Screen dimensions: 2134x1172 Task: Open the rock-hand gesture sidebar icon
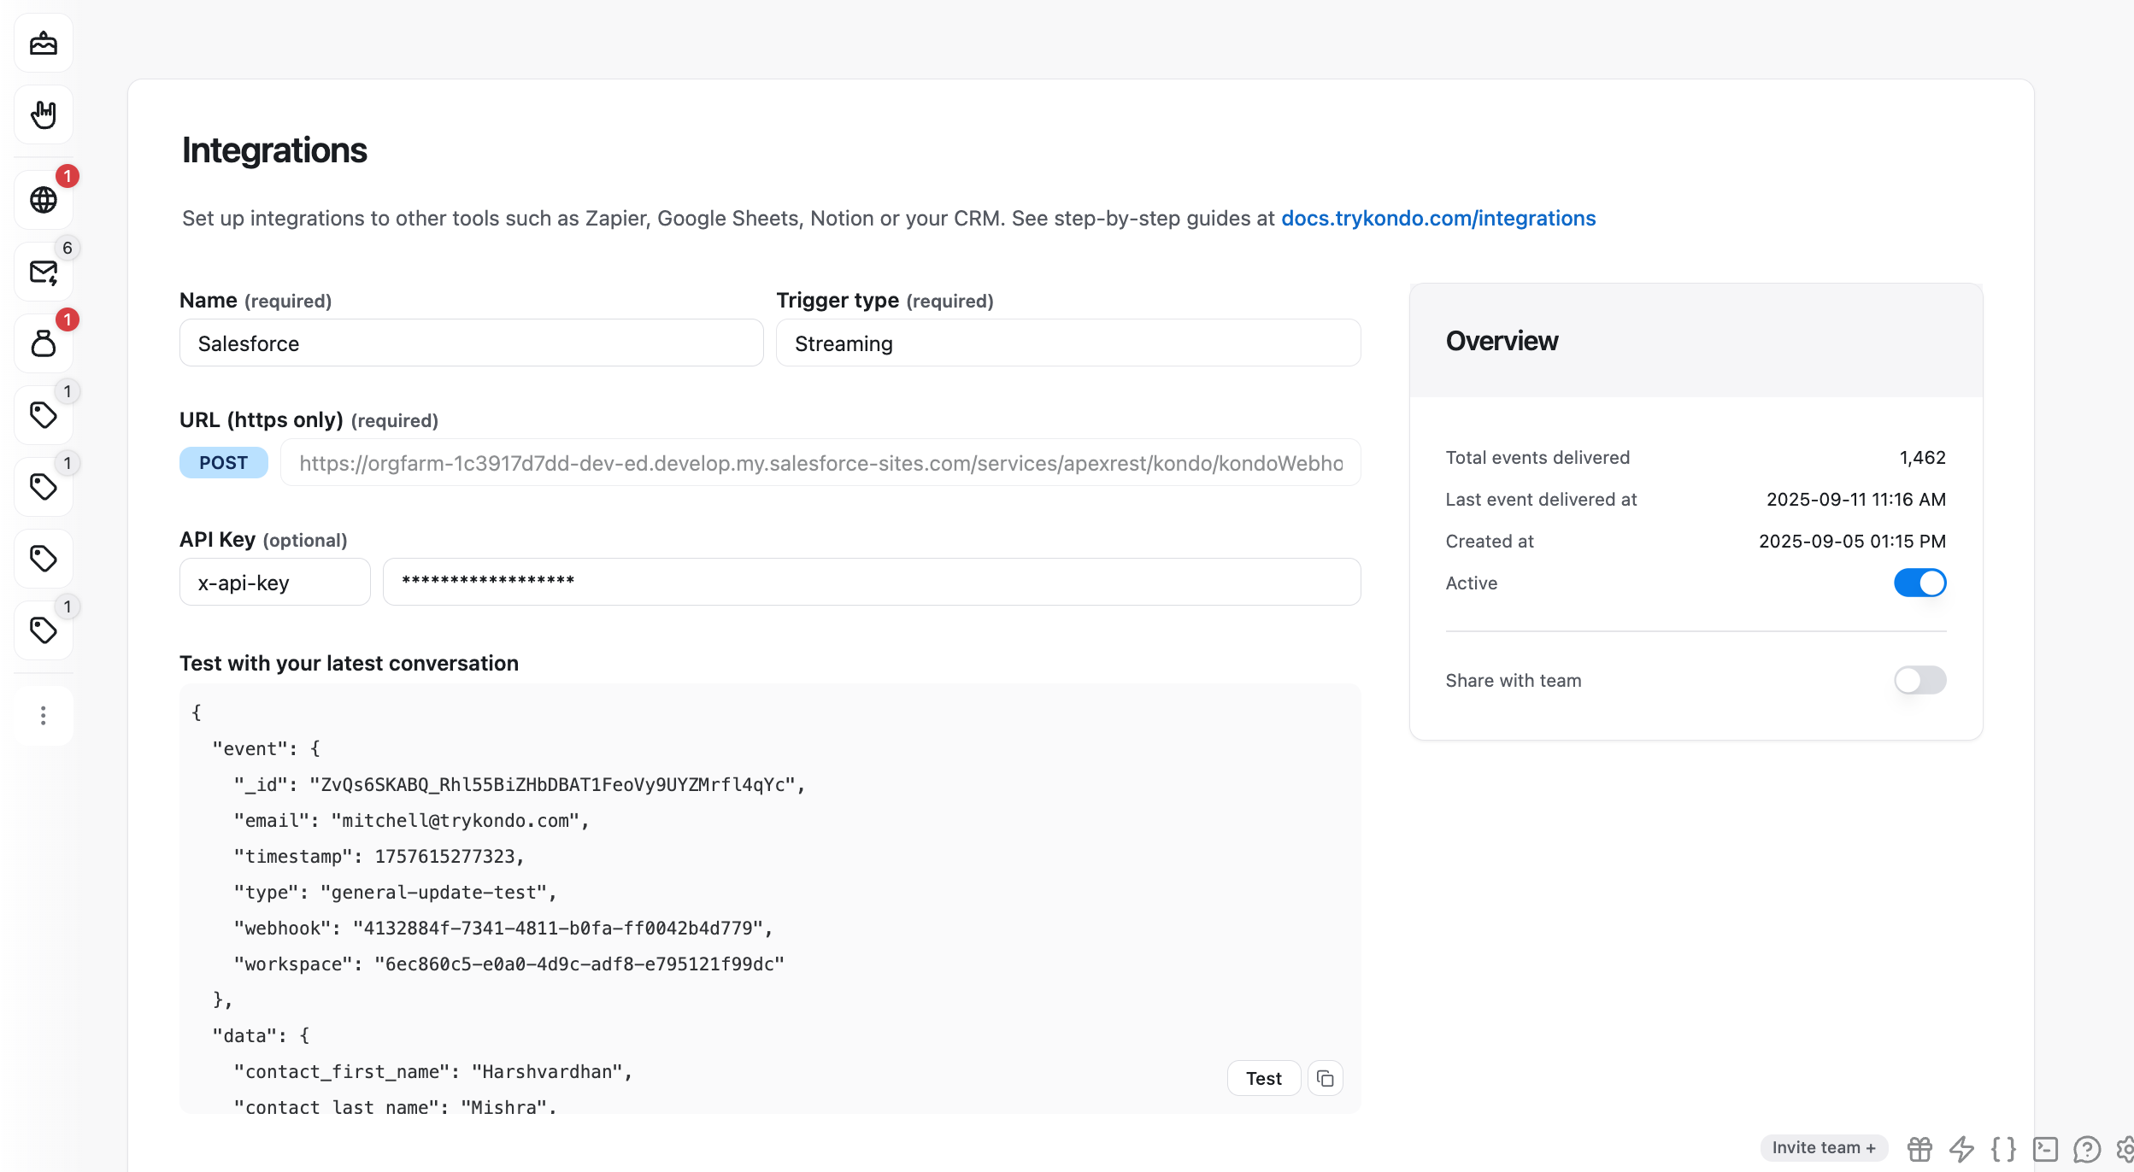(44, 114)
